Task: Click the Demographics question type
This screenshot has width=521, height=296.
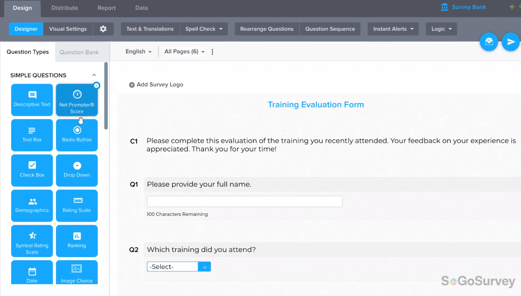Action: pos(32,205)
